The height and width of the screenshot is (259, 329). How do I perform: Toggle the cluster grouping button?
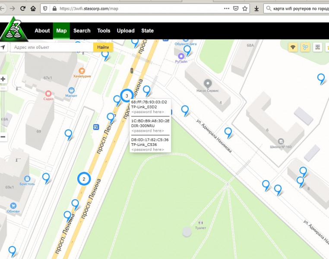tap(305, 47)
